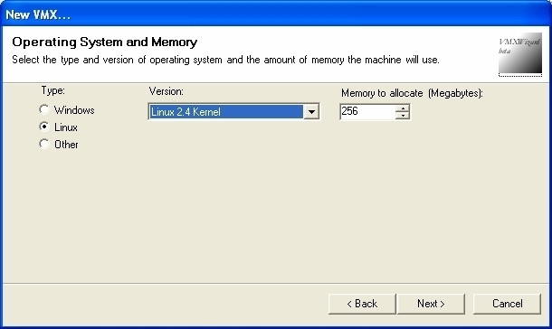Click the description text under the heading
This screenshot has width=552, height=329.
225,60
